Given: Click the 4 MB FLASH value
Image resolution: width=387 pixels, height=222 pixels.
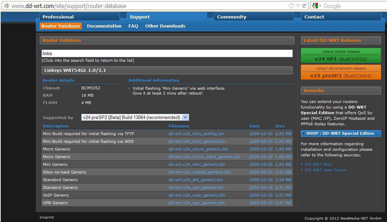Looking at the screenshot, I should (86, 103).
